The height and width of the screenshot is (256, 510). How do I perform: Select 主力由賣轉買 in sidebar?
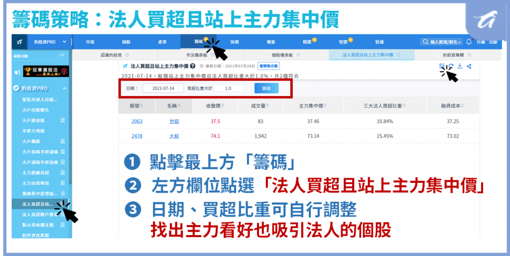(x=35, y=183)
